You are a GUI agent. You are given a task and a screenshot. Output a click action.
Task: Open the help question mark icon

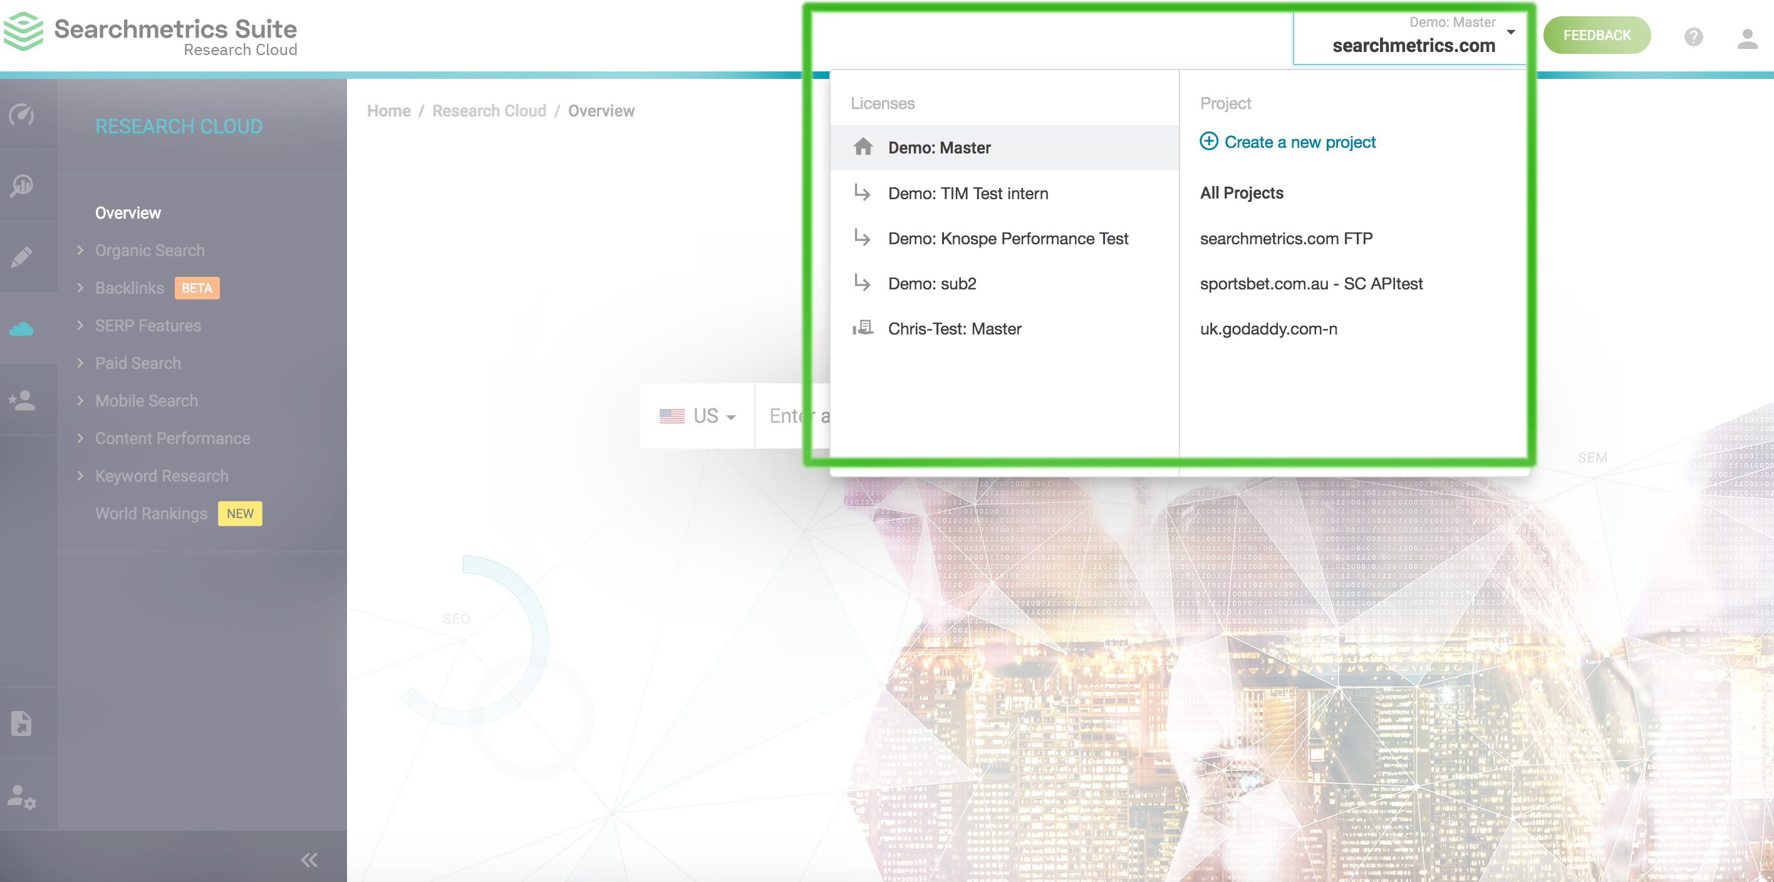1693,36
